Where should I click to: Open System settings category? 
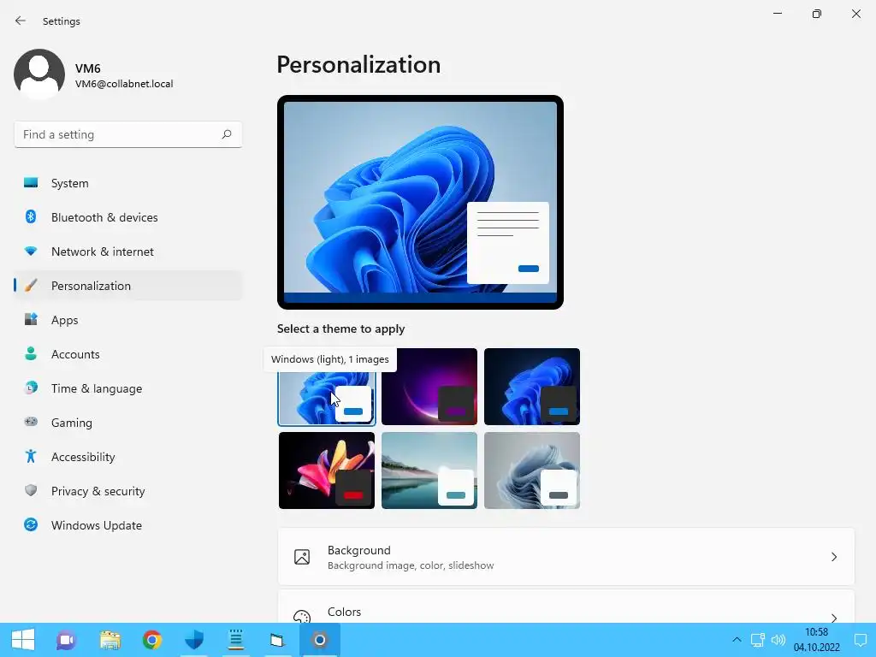[x=128, y=183]
